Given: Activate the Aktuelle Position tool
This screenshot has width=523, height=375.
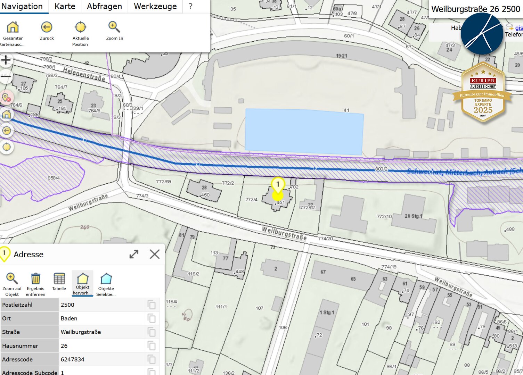Looking at the screenshot, I should click(x=80, y=27).
